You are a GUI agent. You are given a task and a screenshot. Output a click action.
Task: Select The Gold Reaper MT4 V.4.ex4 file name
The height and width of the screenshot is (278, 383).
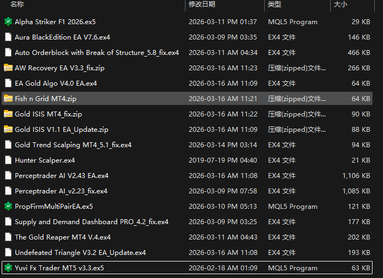pos(63,237)
